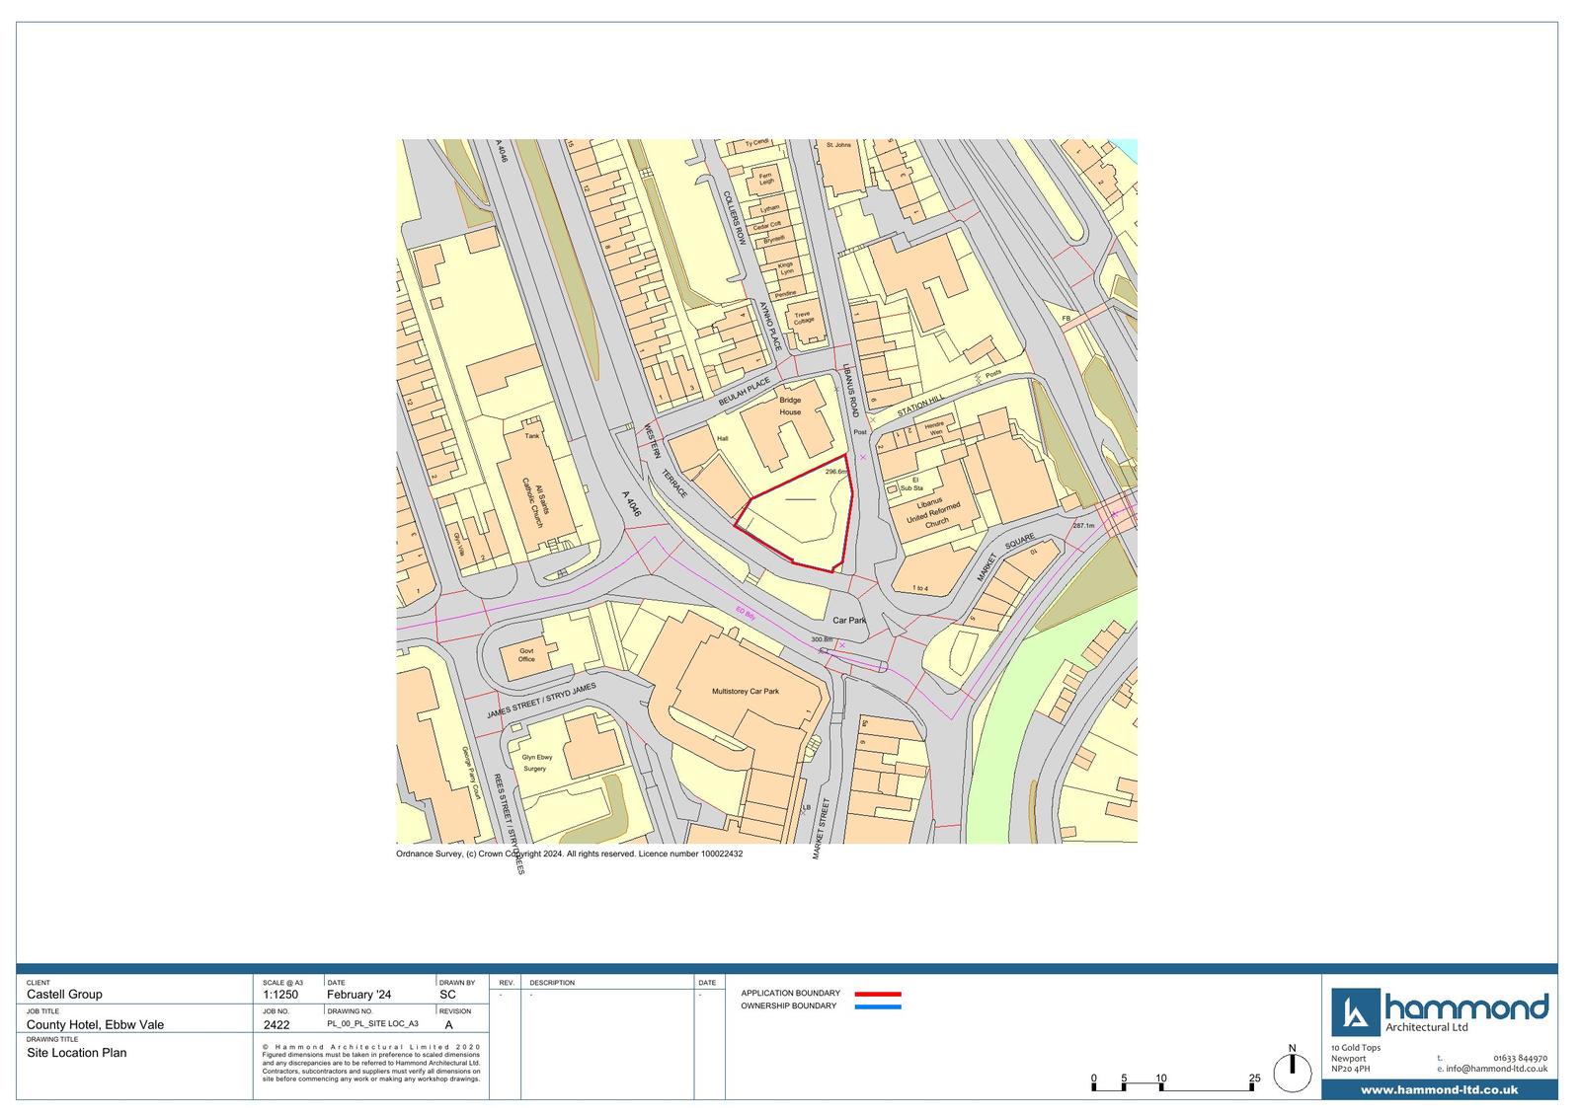Click the Hammond Architectural logo icon
The image size is (1580, 1116).
point(1355,1012)
